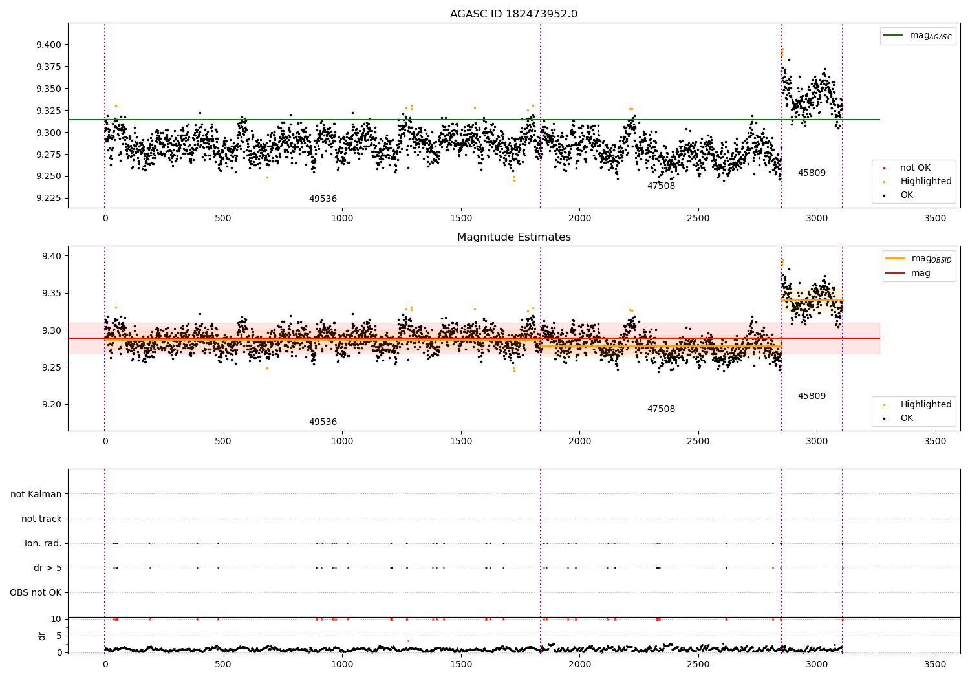The height and width of the screenshot is (679, 970).
Task: Click the 'Highlighted' legend entry in top plot
Action: [x=925, y=182]
